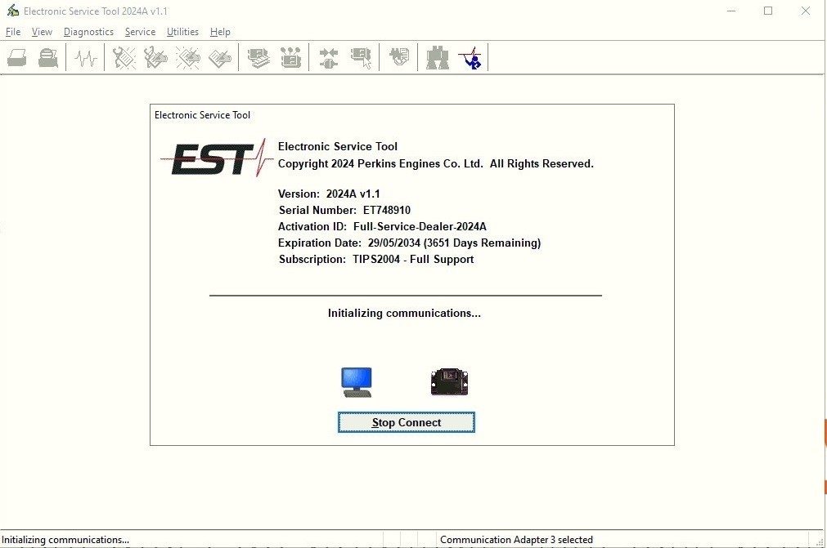Screen dimensions: 827x548
Task: Open the File menu
Action: click(13, 32)
